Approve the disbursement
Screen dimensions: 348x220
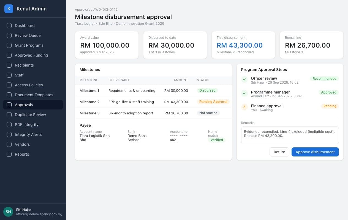tap(315, 152)
